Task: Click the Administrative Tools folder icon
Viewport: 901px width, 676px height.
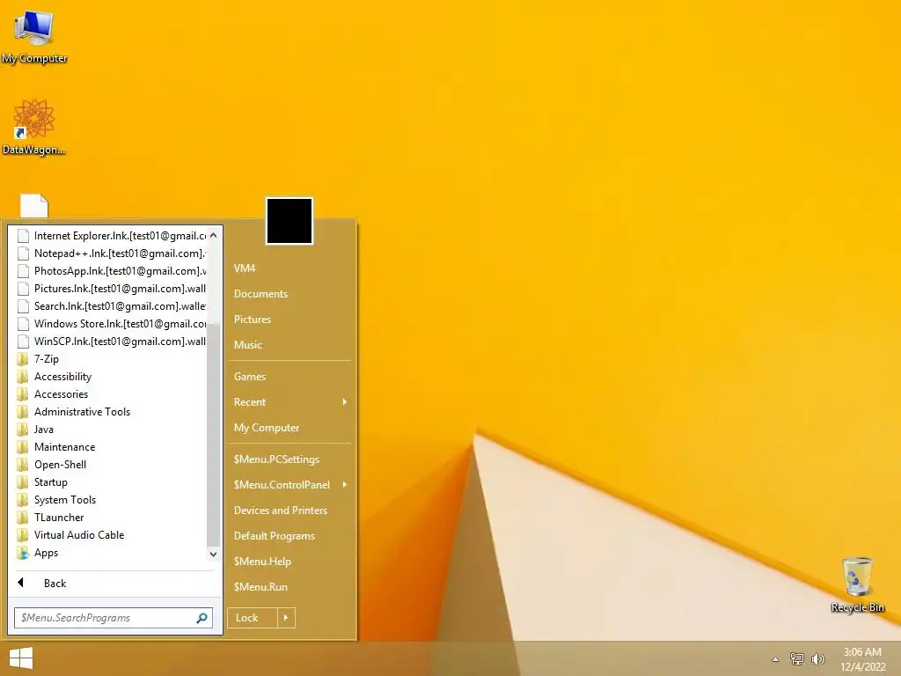Action: click(23, 412)
